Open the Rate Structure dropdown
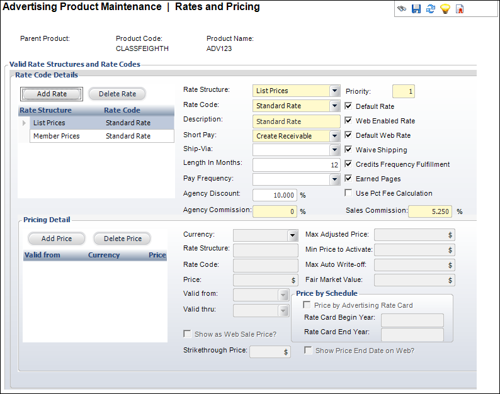Image resolution: width=500 pixels, height=394 pixels. point(334,91)
